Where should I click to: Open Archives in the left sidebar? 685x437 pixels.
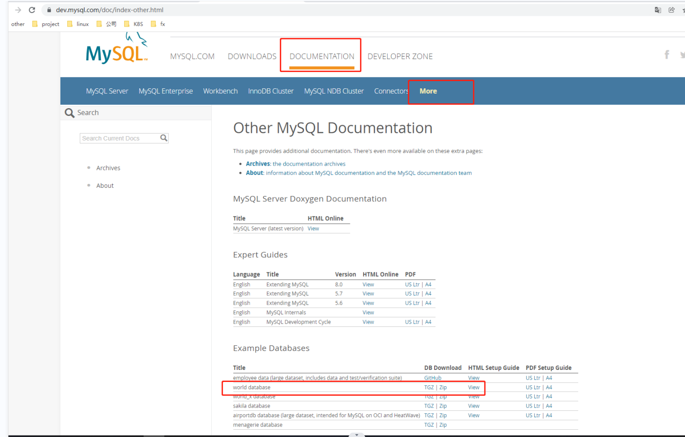(x=108, y=168)
